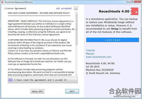Click the 'END-USER LICENSE AGREEMENT' heading line

pyautogui.click(x=39, y=13)
